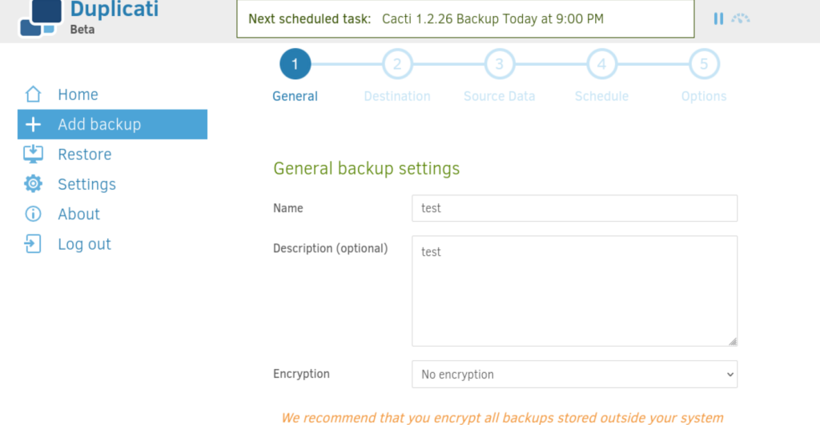Go to step 2 Destination
Image resolution: width=820 pixels, height=425 pixels.
point(397,64)
